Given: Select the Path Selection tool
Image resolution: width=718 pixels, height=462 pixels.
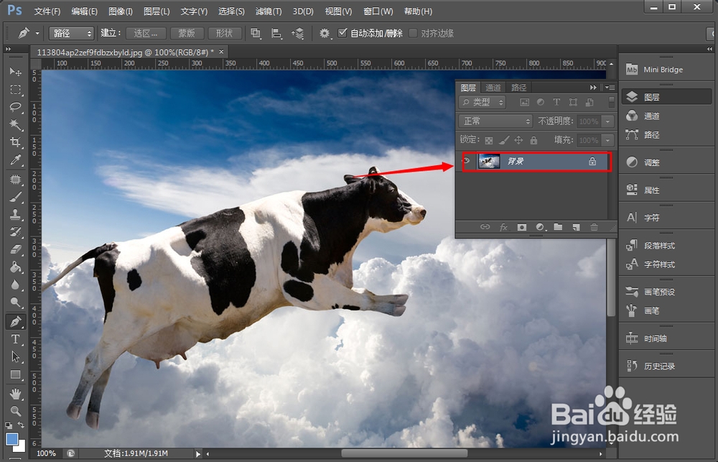Looking at the screenshot, I should point(16,356).
